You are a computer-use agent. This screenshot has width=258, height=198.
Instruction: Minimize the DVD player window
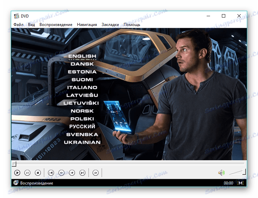point(208,16)
